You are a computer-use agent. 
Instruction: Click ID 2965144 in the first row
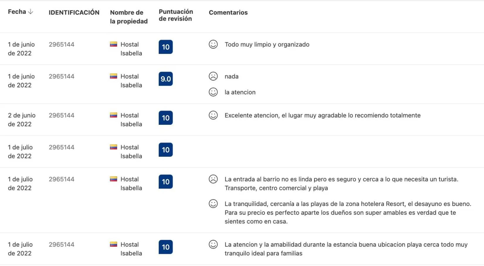tap(61, 45)
